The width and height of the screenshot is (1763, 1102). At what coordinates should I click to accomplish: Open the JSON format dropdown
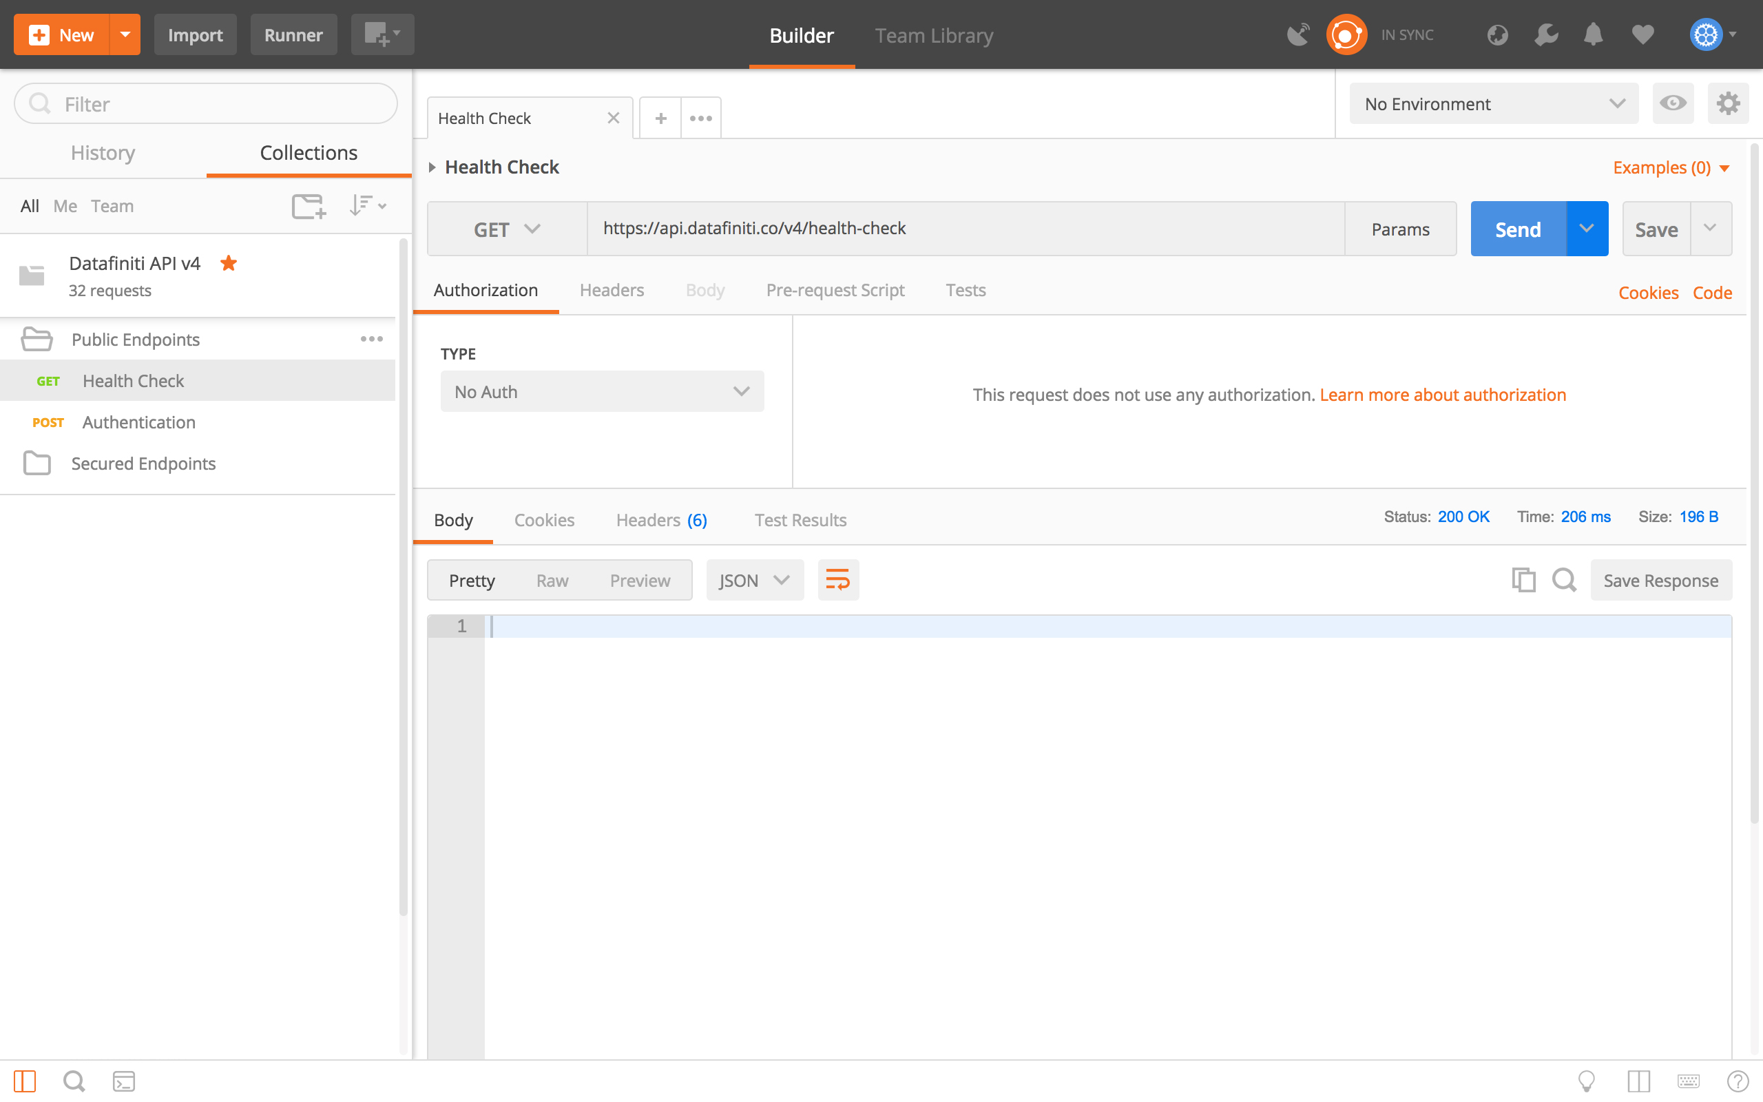755,580
